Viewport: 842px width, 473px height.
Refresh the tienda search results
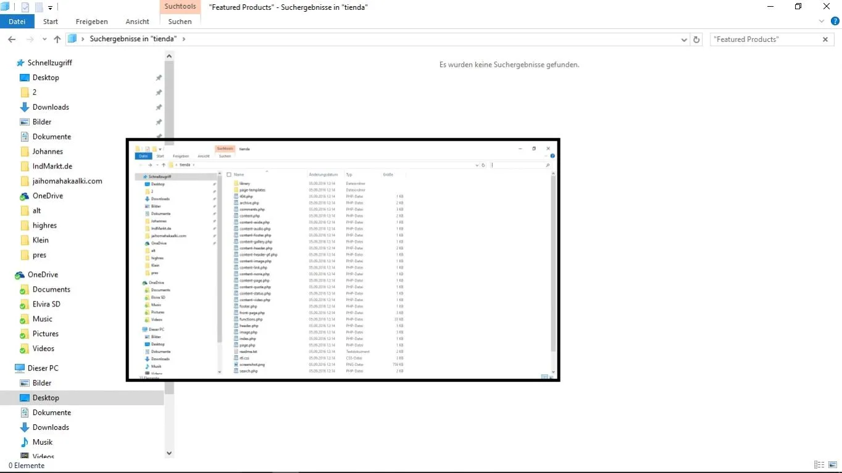[x=697, y=39]
